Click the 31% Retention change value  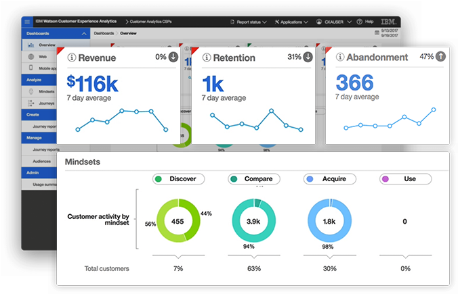[294, 57]
